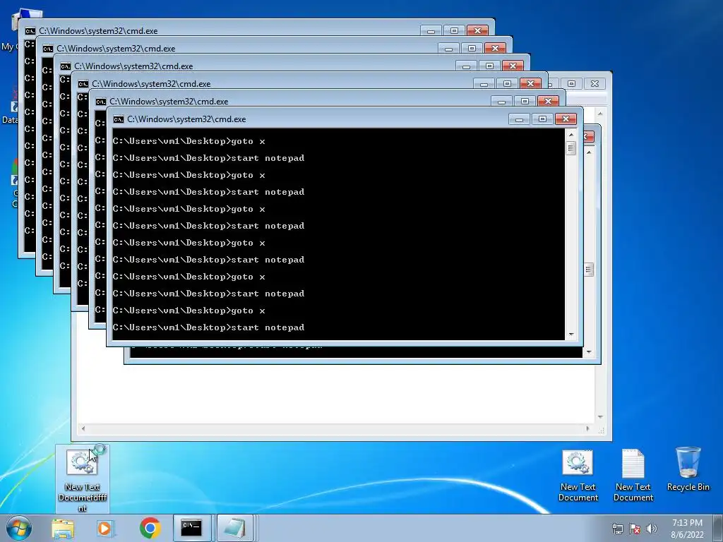Click the frontmost cmd window's title bar icon
This screenshot has height=542, width=723.
[x=119, y=119]
